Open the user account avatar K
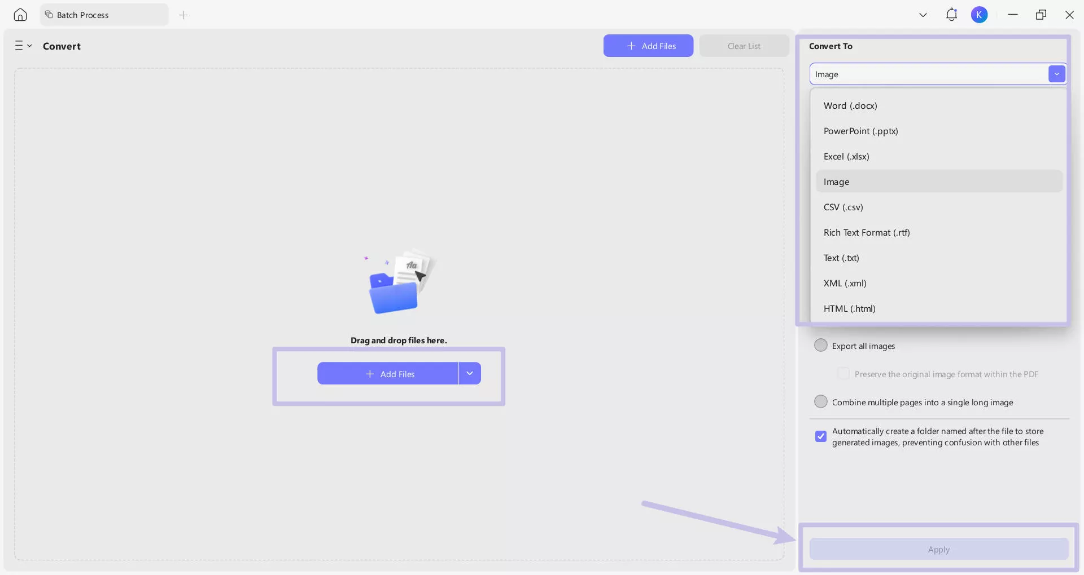The height and width of the screenshot is (575, 1084). click(x=979, y=15)
